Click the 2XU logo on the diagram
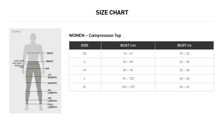The image size is (224, 127). 17,31
